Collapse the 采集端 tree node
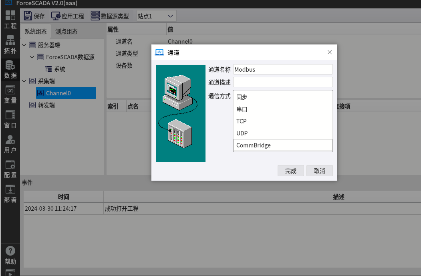This screenshot has height=276, width=421. coord(24,81)
